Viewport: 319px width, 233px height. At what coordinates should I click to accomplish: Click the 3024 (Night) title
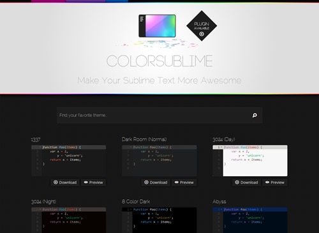click(44, 202)
